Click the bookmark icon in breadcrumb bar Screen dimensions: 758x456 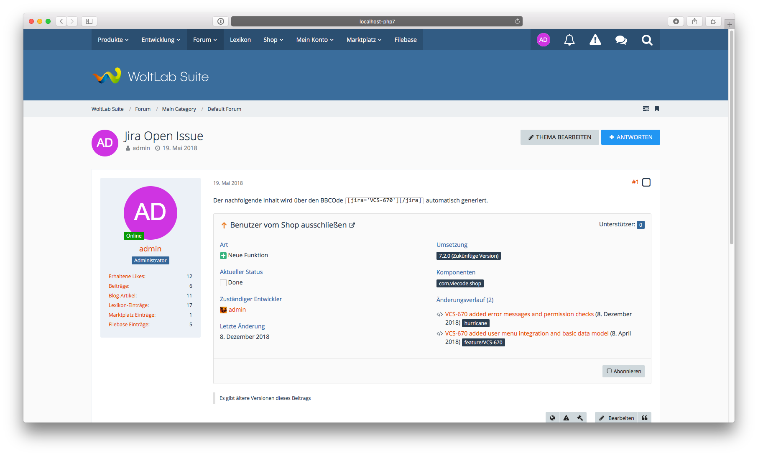click(657, 109)
